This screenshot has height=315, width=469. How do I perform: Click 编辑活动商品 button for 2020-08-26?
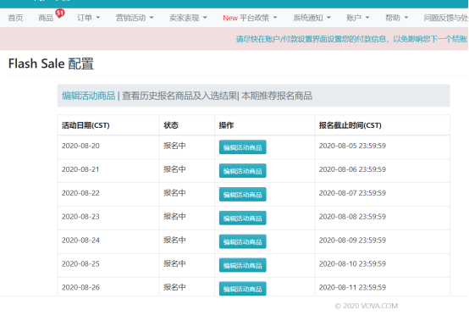click(243, 289)
